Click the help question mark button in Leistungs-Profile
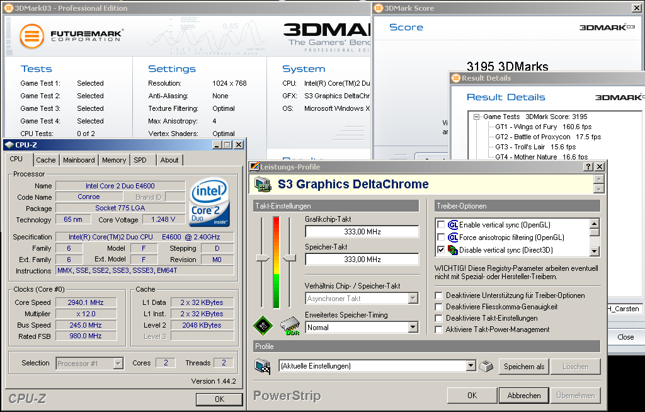Image resolution: width=645 pixels, height=412 pixels. click(589, 167)
